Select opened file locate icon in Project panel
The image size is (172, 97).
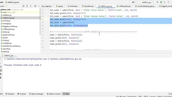[23, 6]
